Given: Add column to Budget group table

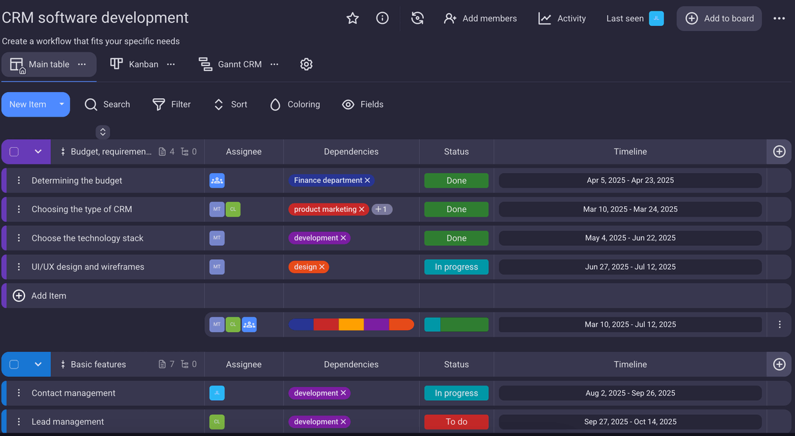Looking at the screenshot, I should coord(779,152).
